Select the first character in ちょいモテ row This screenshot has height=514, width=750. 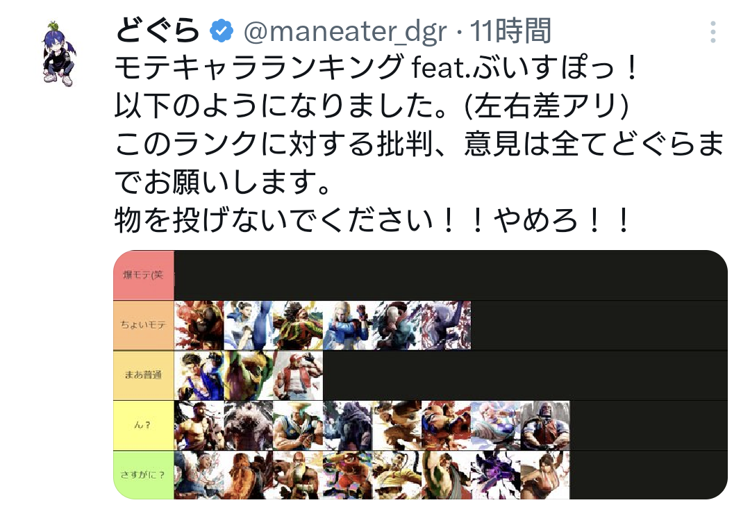[199, 326]
